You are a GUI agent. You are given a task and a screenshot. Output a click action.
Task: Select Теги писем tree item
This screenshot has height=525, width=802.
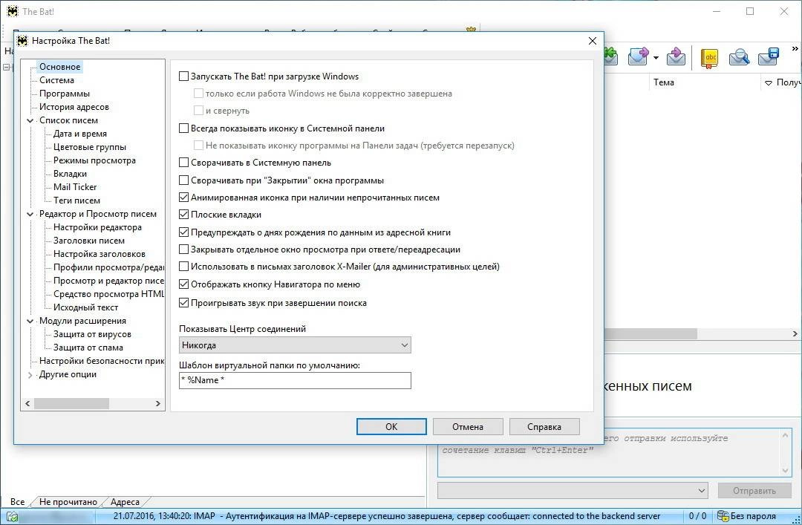pyautogui.click(x=76, y=200)
